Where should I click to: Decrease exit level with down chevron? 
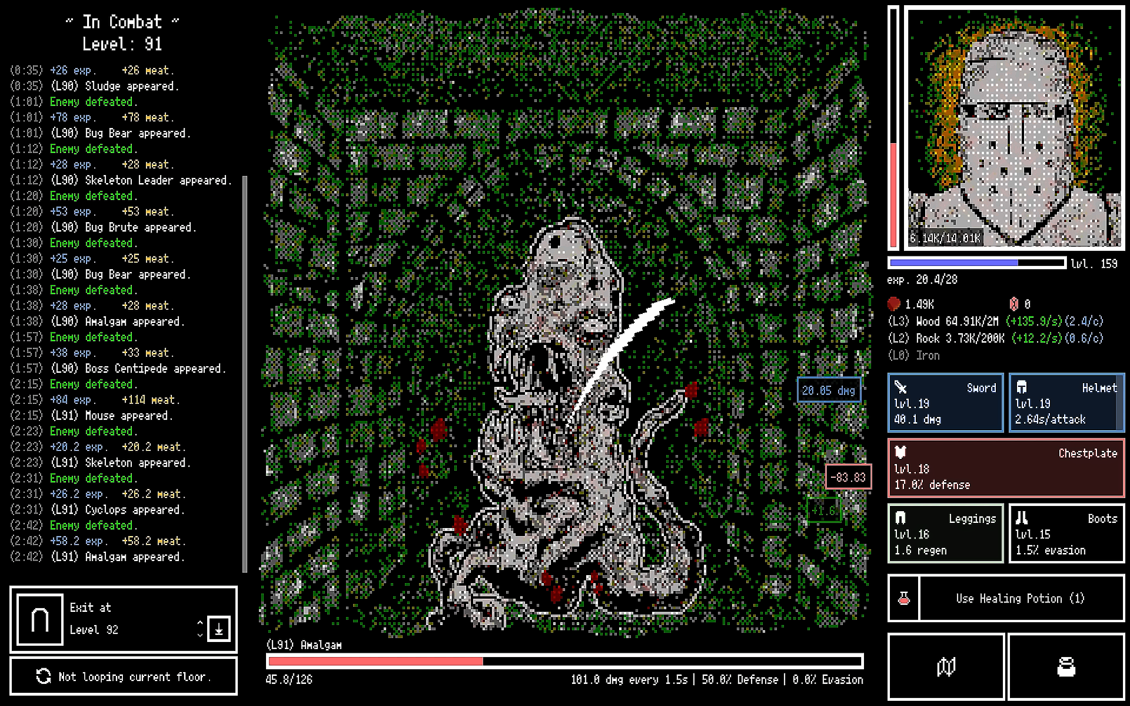coord(200,635)
